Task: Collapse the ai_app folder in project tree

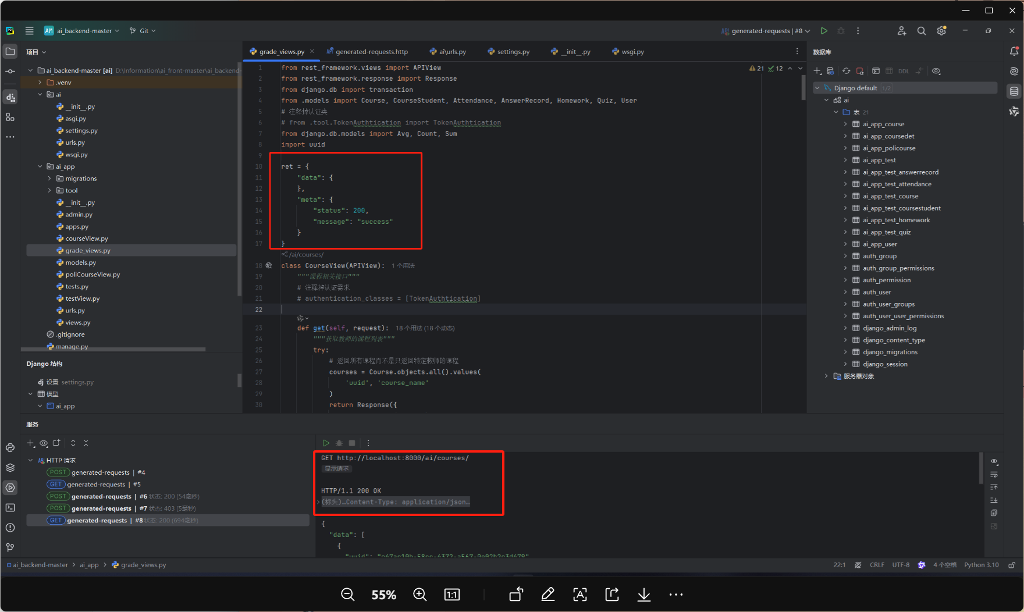Action: click(40, 166)
